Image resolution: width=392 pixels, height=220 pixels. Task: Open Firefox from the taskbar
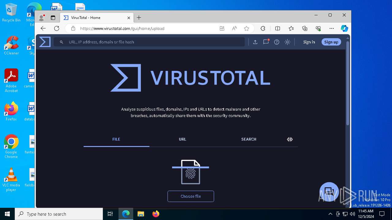[156, 214]
